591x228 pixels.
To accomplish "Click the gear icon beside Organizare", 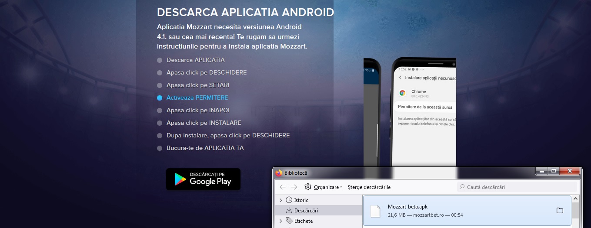I will coord(308,187).
